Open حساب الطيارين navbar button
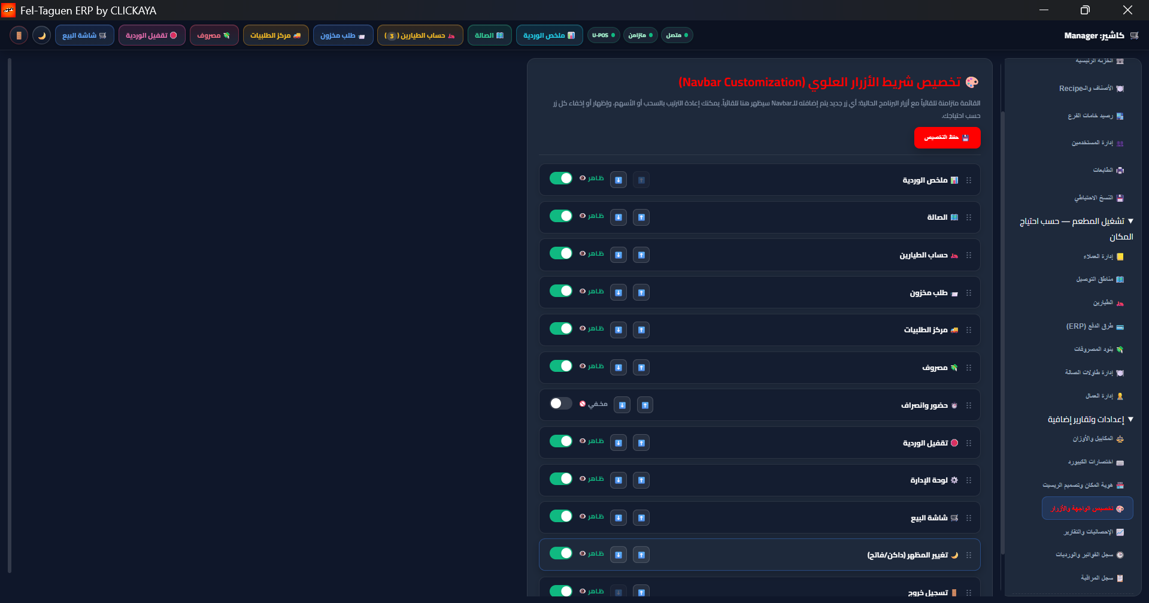 tap(420, 35)
